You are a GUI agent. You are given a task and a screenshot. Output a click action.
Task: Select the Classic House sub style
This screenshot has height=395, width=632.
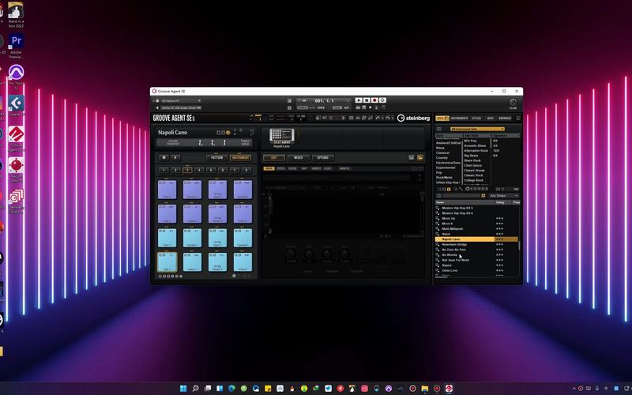pos(474,170)
